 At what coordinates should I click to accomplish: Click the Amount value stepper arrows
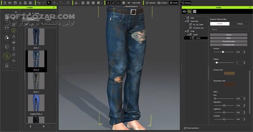point(244,52)
